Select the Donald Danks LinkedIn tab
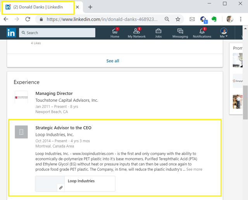This screenshot has width=248, height=200. tap(38, 7)
